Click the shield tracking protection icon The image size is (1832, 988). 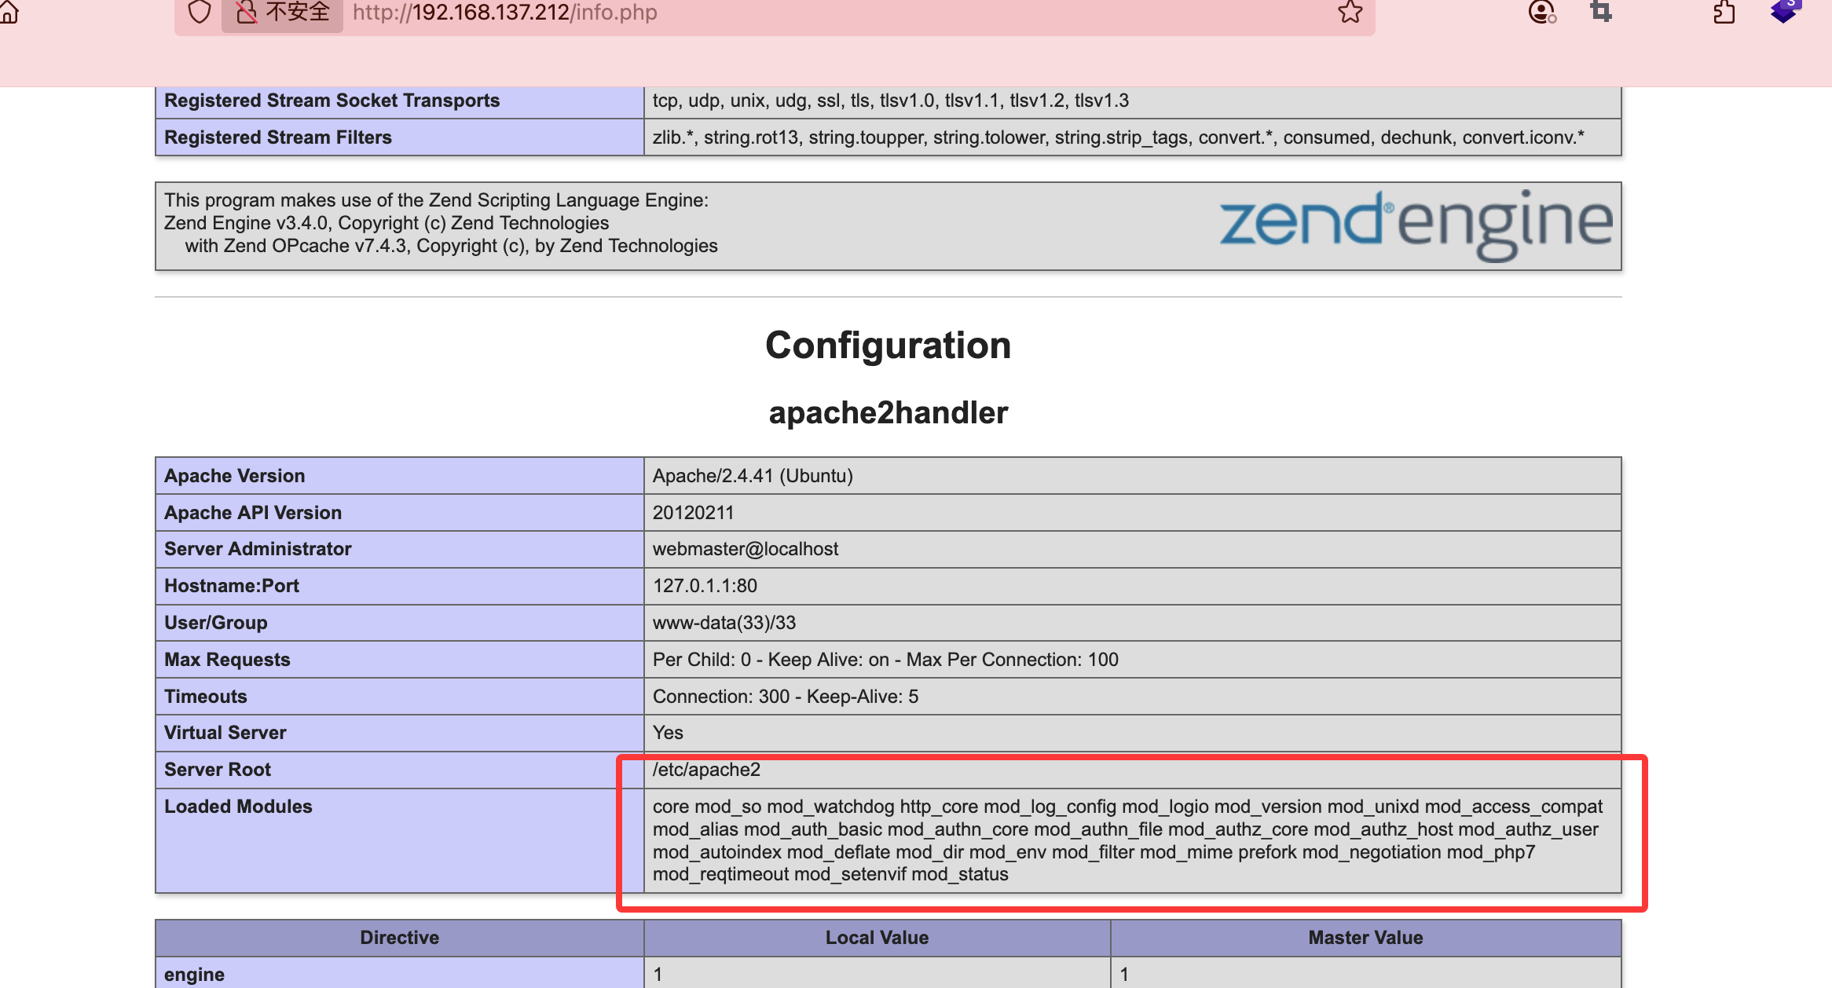coord(200,12)
